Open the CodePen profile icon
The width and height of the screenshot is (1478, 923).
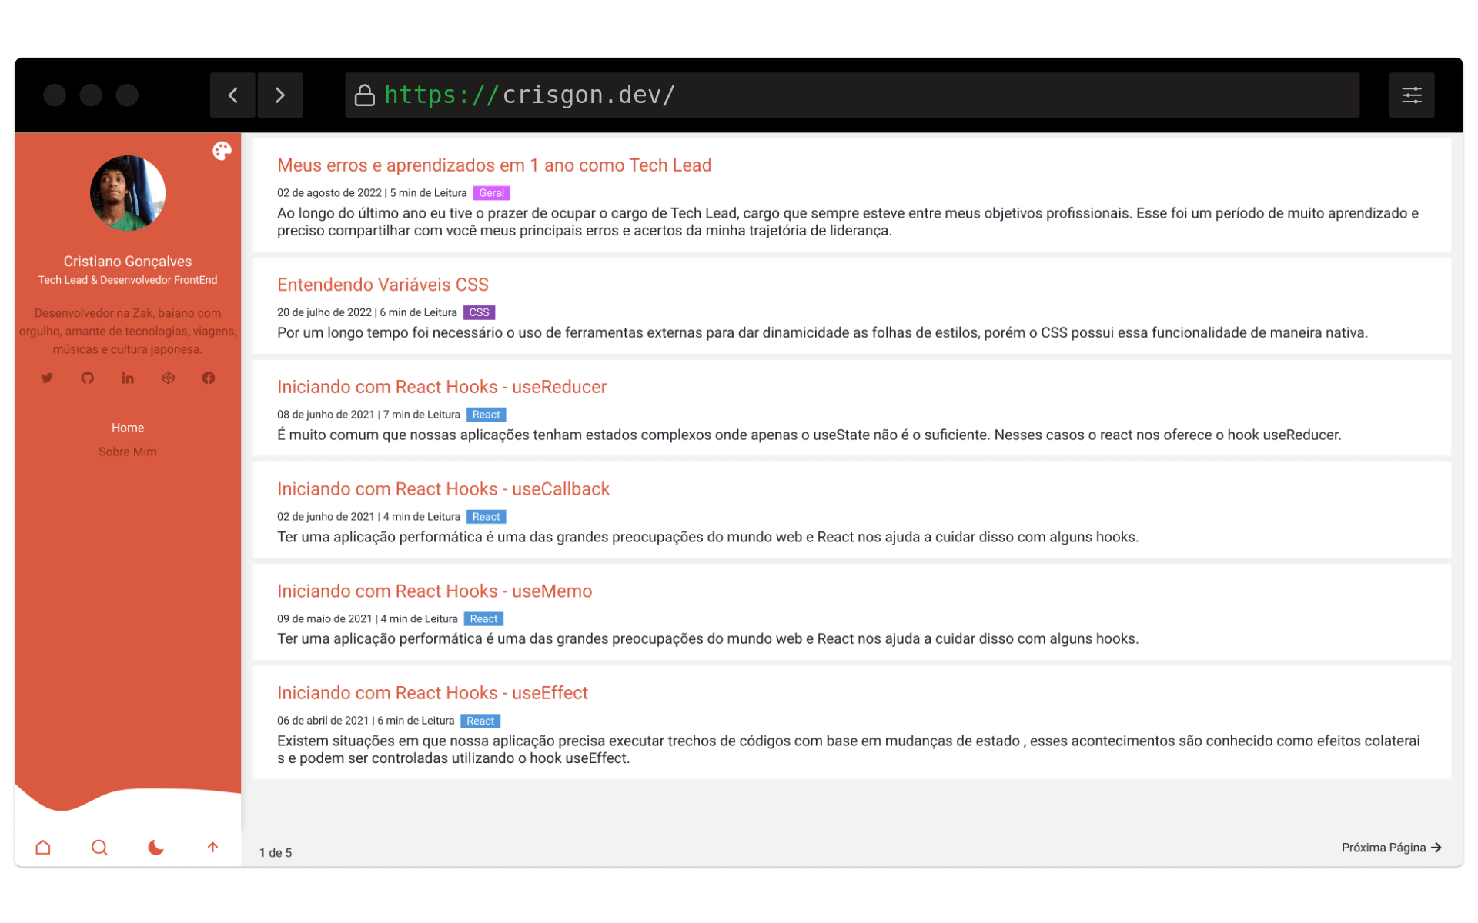pos(168,378)
